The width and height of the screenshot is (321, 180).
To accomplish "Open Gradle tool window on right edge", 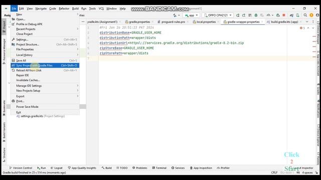I will click(318, 89).
